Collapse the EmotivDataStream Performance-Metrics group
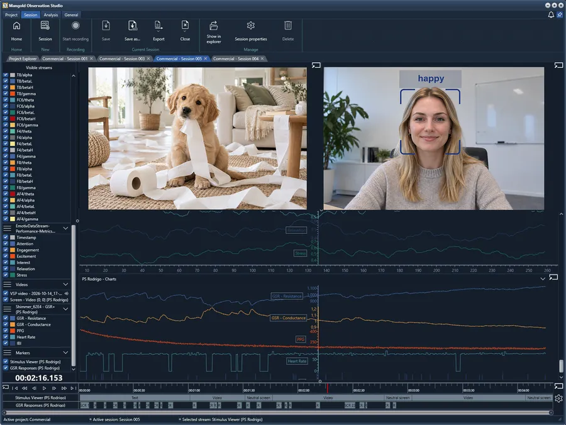Screen dimensions: 566x425 click(x=65, y=228)
